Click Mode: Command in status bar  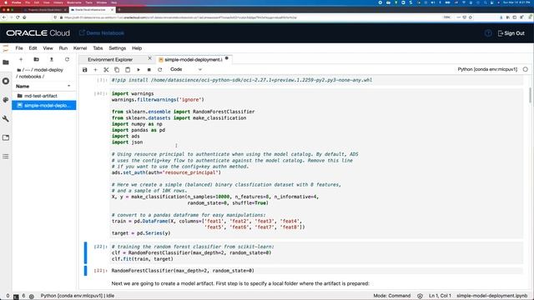point(391,296)
